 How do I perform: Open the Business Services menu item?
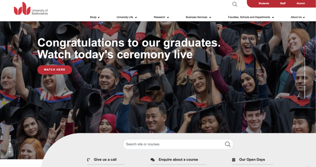point(197,17)
